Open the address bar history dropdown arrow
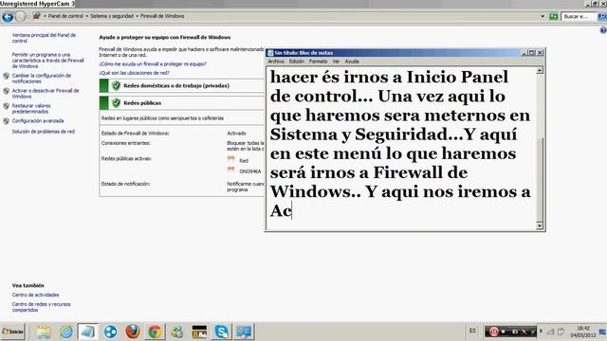607x341 pixels. (x=543, y=17)
